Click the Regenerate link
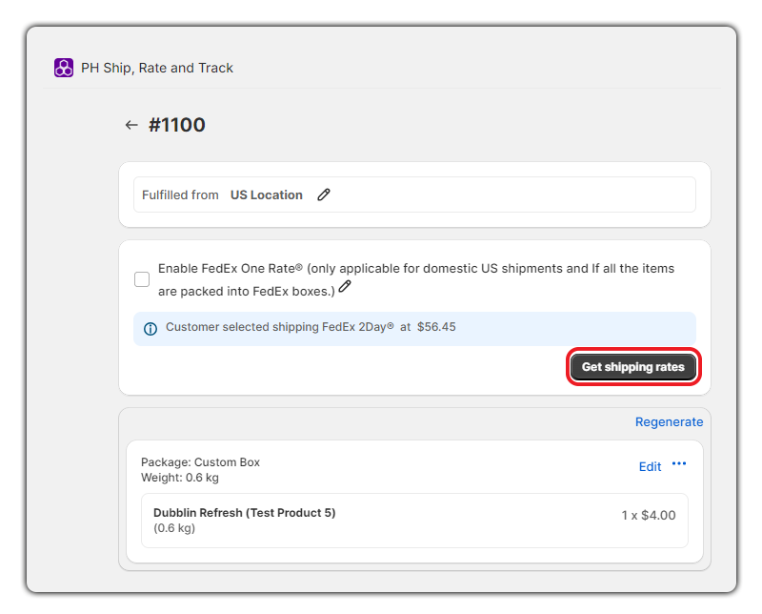Screen dimensions: 762x614 (670, 421)
